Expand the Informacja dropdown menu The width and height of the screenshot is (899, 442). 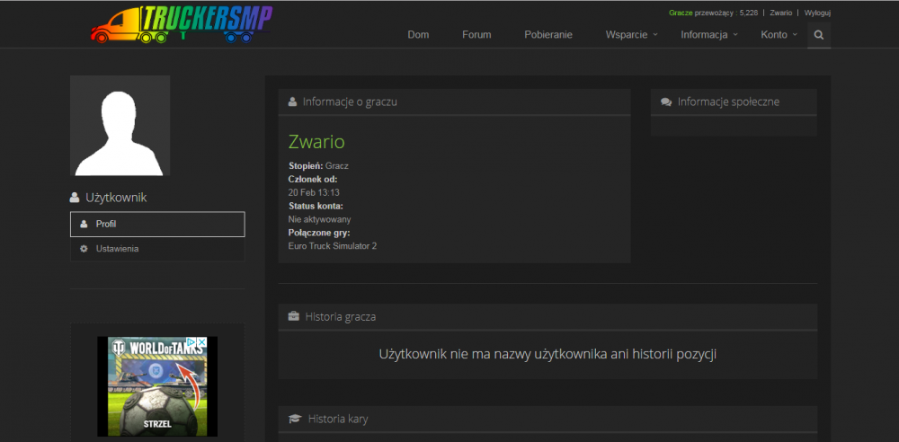(x=708, y=35)
